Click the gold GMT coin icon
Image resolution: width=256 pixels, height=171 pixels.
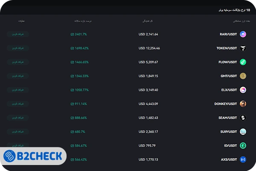[x=243, y=76]
